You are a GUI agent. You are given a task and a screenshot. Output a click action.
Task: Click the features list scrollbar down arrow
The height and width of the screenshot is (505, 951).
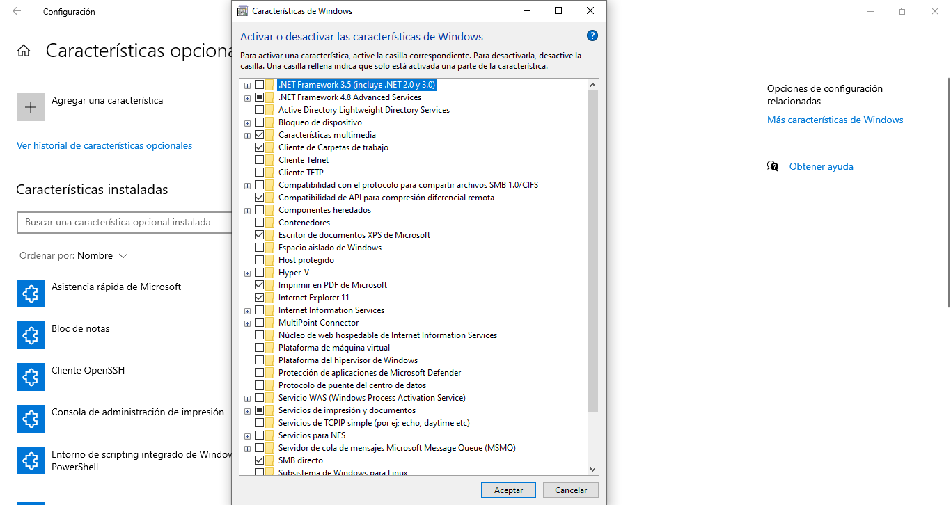pyautogui.click(x=592, y=470)
